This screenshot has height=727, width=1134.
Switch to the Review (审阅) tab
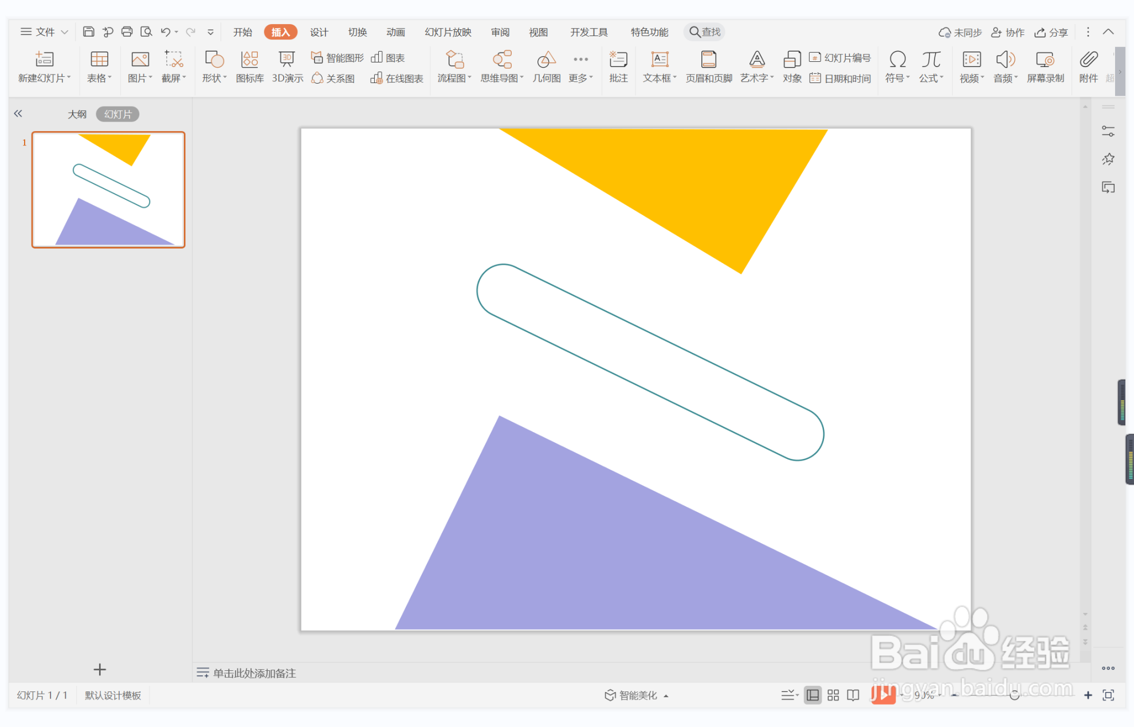coord(500,32)
